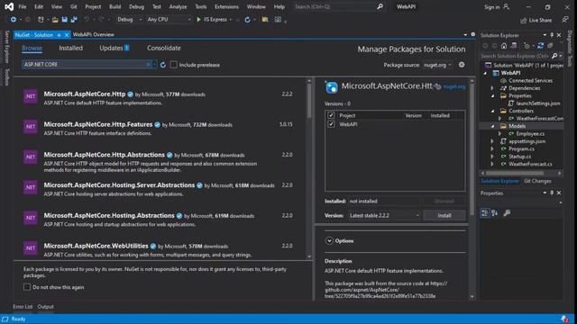Expand the Dependencies tree node
This screenshot has height=324, width=577.
click(492, 88)
